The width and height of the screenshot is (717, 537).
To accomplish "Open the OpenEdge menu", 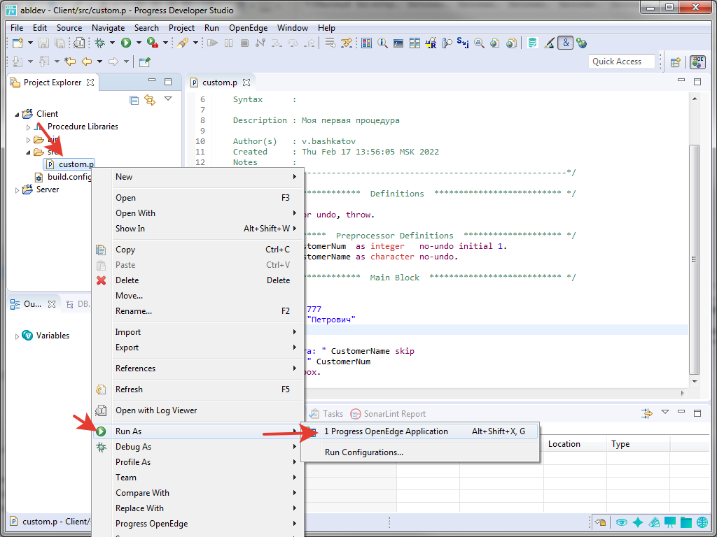I will (249, 28).
